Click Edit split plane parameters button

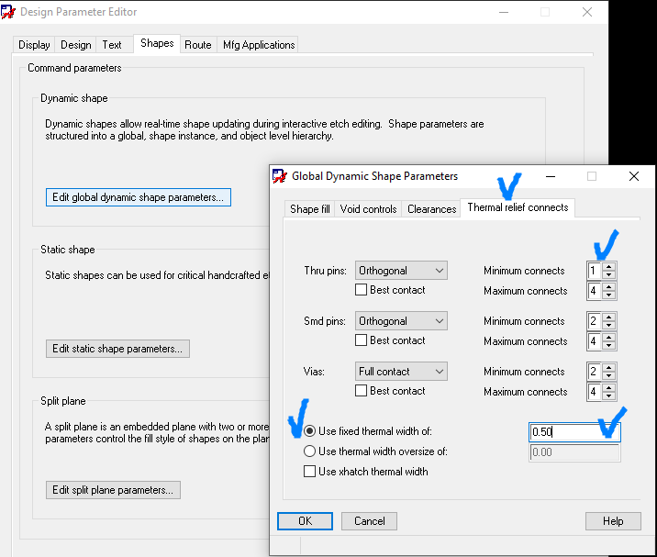tap(113, 490)
